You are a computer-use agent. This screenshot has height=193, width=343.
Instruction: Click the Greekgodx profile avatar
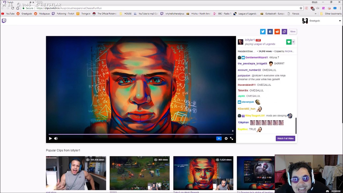305,21
